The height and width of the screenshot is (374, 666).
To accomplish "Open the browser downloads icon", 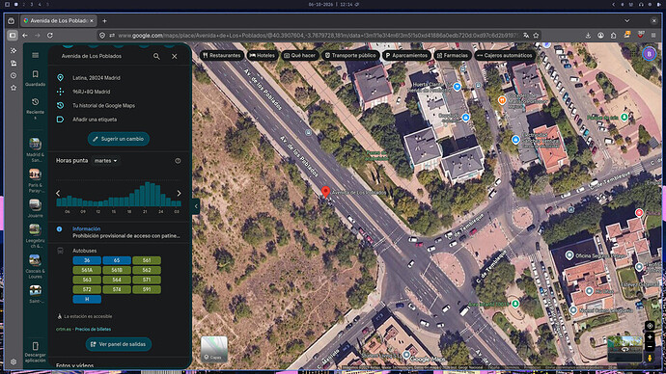I will tap(588, 36).
